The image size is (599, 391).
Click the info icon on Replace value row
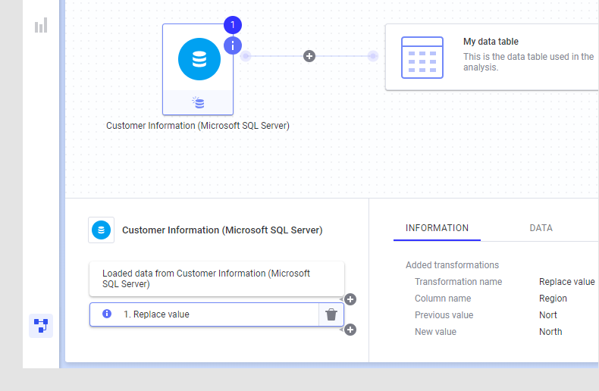(107, 314)
